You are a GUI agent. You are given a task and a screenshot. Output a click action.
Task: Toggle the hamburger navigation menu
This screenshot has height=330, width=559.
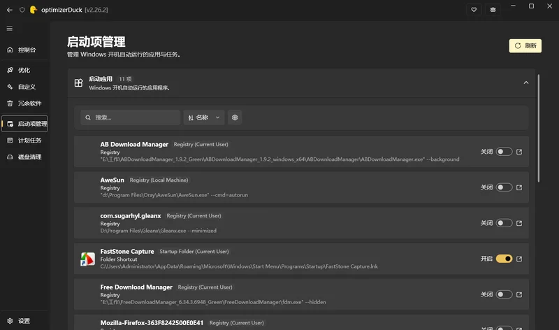(10, 29)
